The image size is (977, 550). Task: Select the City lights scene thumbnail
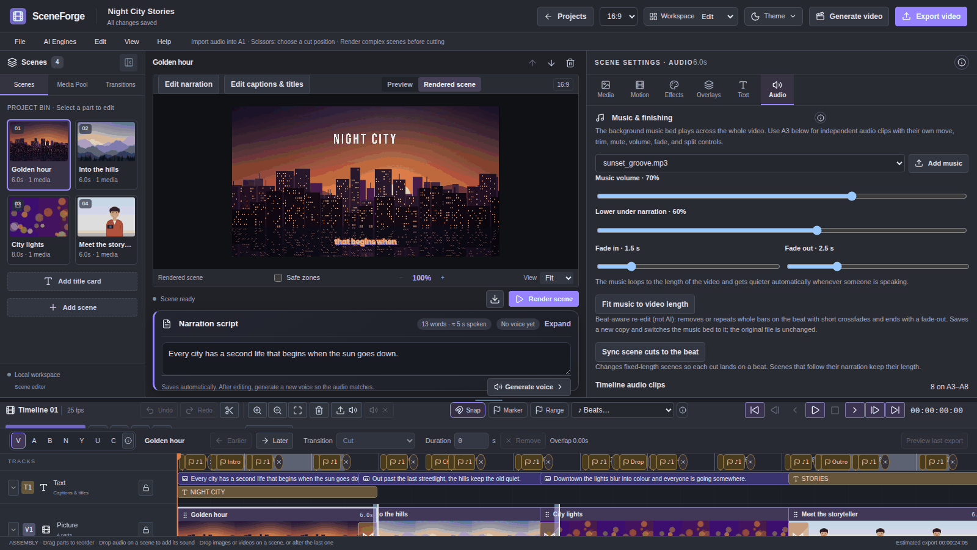click(x=38, y=217)
